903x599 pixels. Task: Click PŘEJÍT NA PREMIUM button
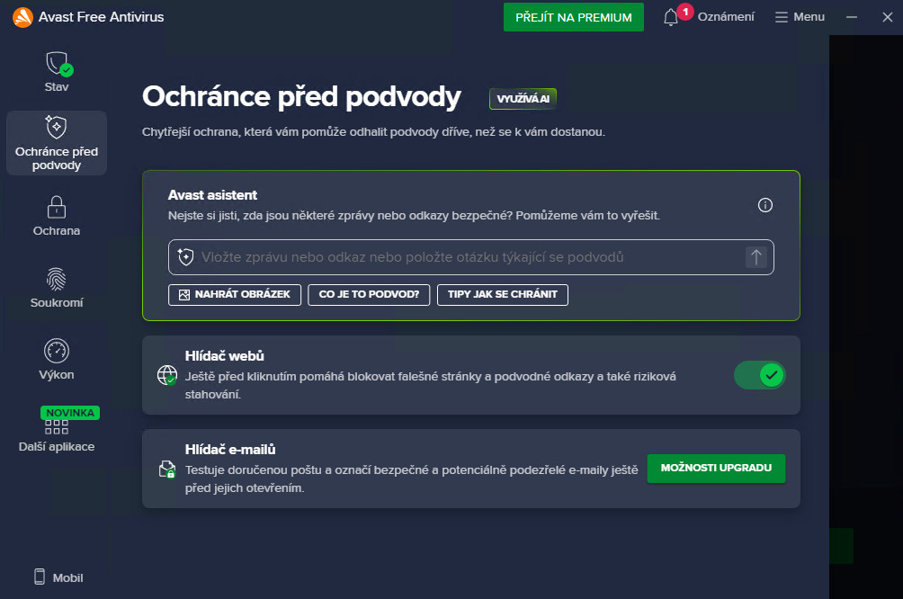click(574, 17)
